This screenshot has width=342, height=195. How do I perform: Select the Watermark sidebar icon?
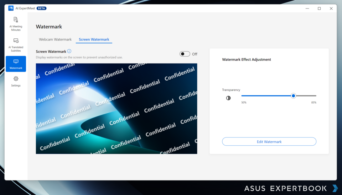click(x=16, y=64)
